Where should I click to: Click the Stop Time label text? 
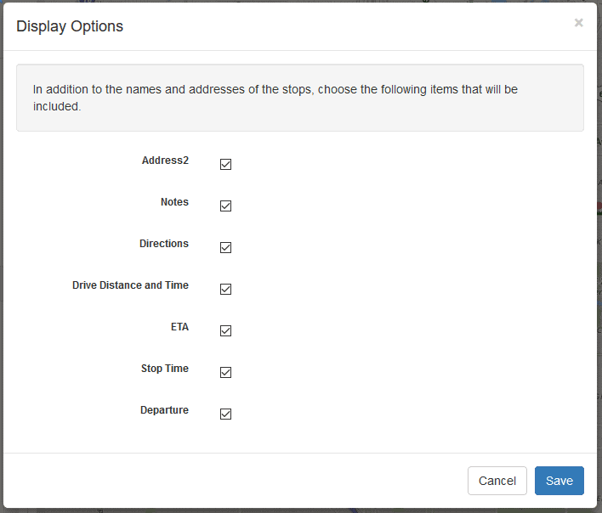coord(165,369)
